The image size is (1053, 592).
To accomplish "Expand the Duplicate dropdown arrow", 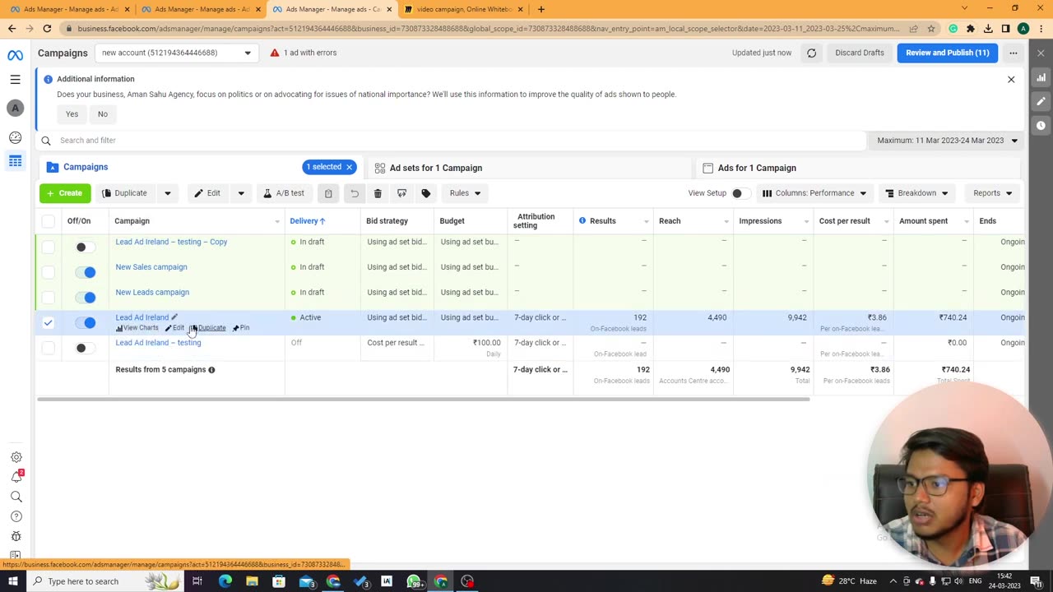I will (167, 193).
